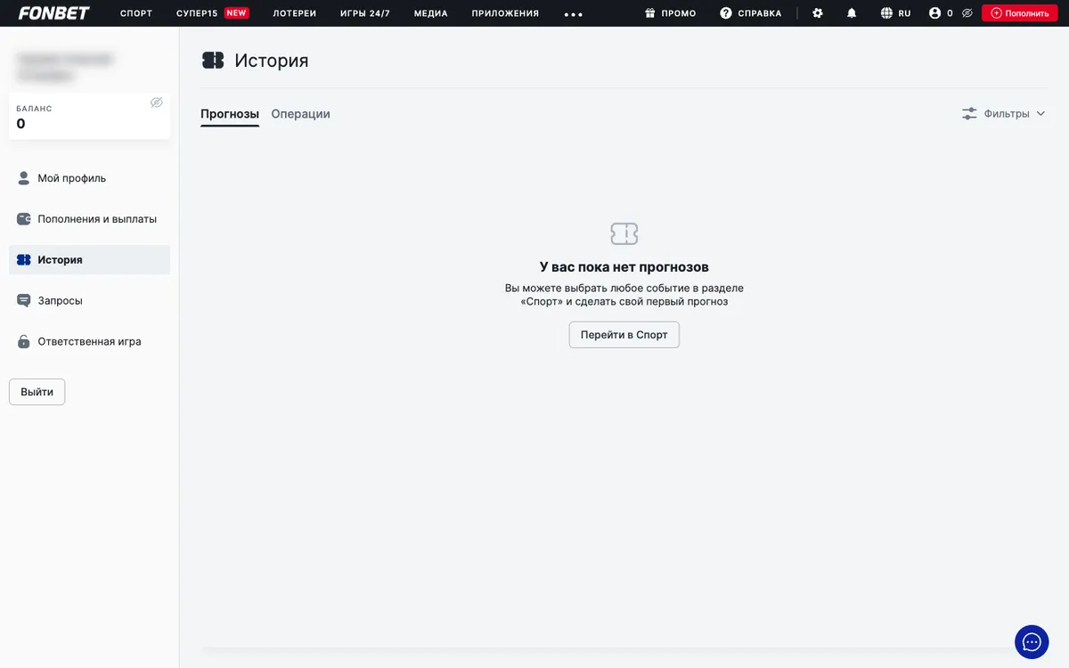The image size is (1069, 668).
Task: Click the Запросы chat bubble icon
Action: click(x=24, y=301)
